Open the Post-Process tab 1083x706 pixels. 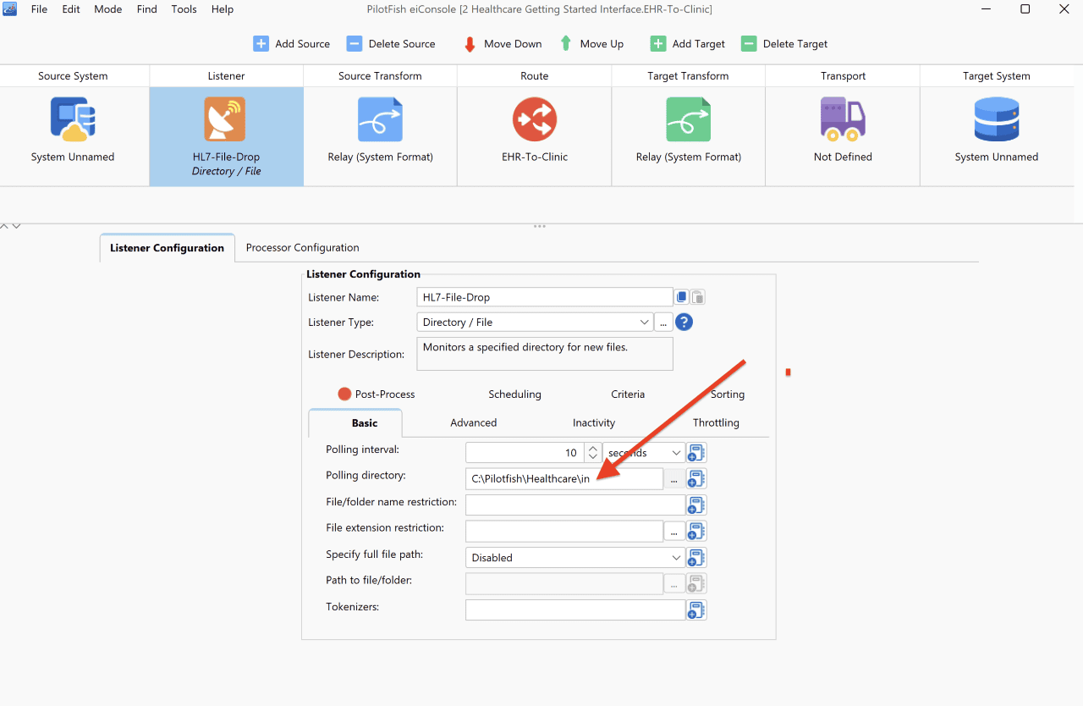[x=377, y=394]
